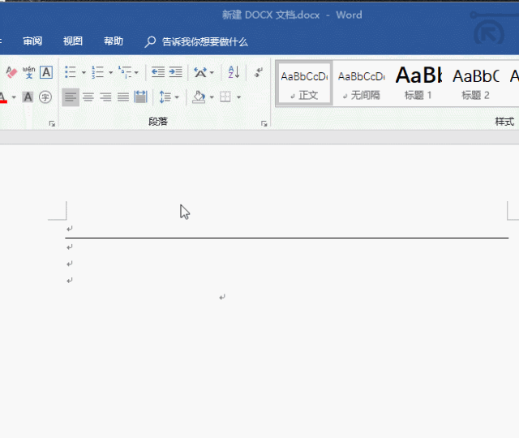Expand the bullet list dropdown arrow

[84, 72]
